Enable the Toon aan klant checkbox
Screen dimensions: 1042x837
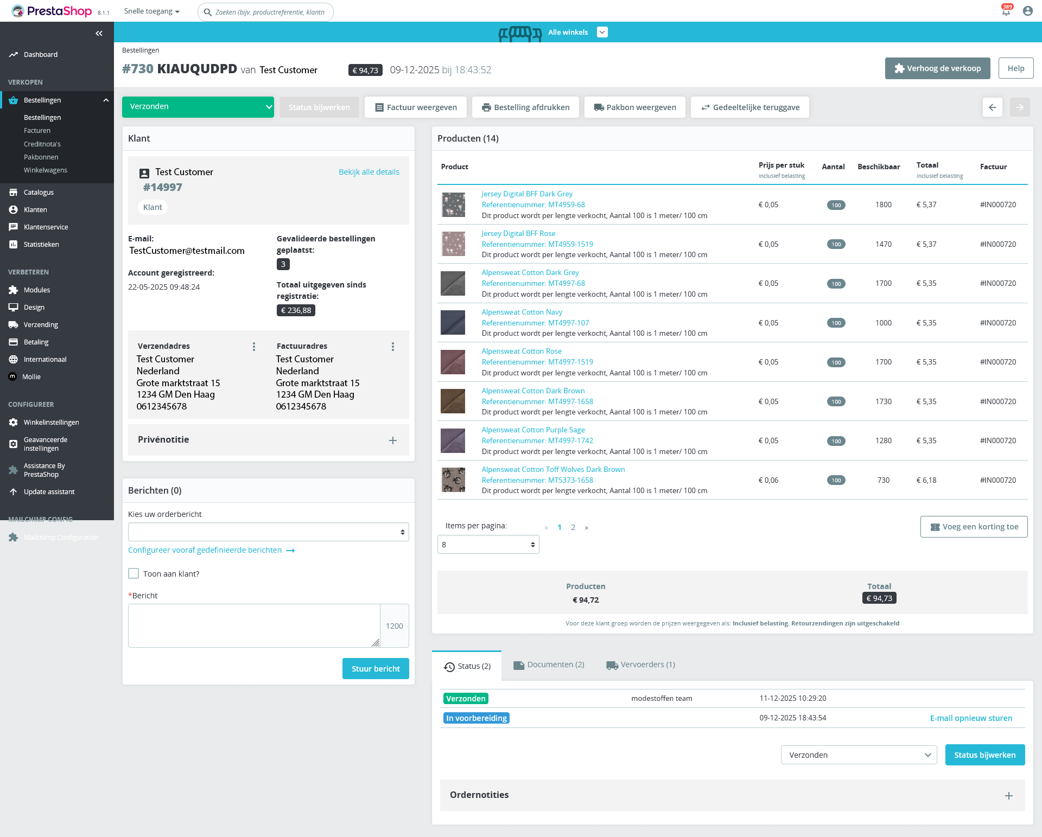pyautogui.click(x=134, y=573)
